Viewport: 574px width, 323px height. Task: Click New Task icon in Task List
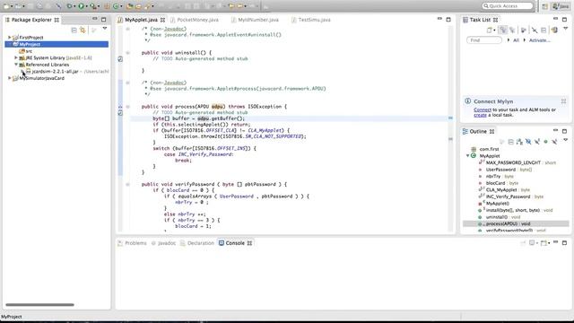489,30
